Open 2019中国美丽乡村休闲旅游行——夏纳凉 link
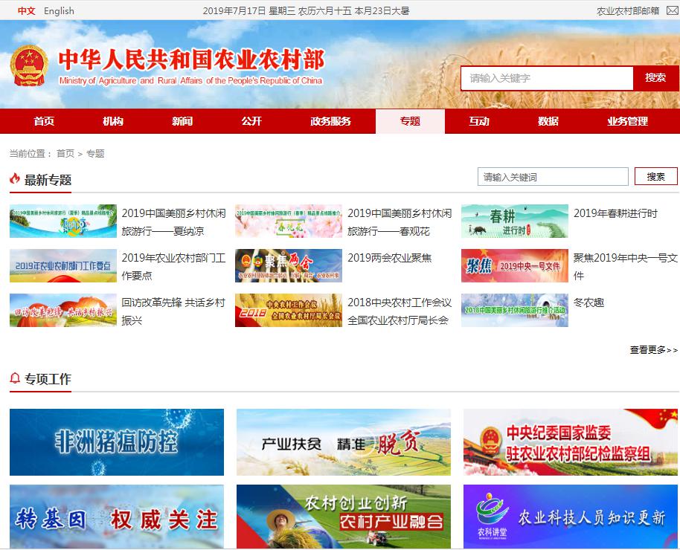Image resolution: width=680 pixels, height=550 pixels. coord(173,222)
